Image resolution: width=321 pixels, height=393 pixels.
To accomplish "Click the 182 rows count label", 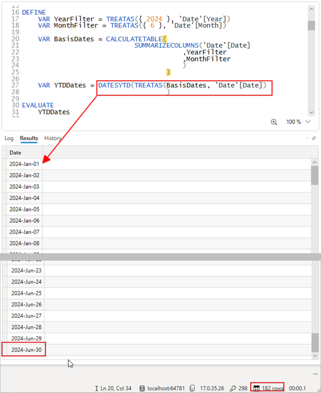I will [x=273, y=388].
